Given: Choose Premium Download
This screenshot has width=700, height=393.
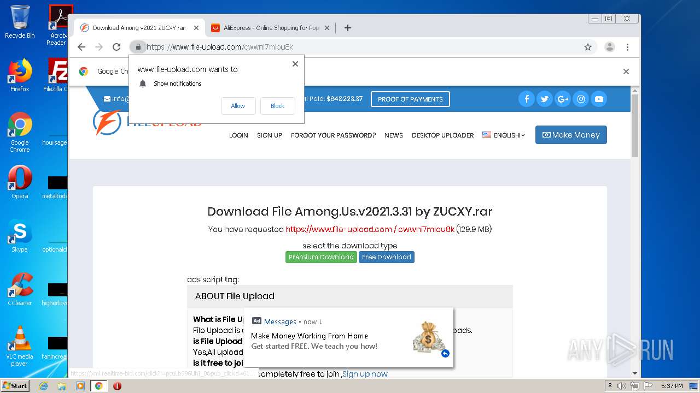Looking at the screenshot, I should pos(321,257).
